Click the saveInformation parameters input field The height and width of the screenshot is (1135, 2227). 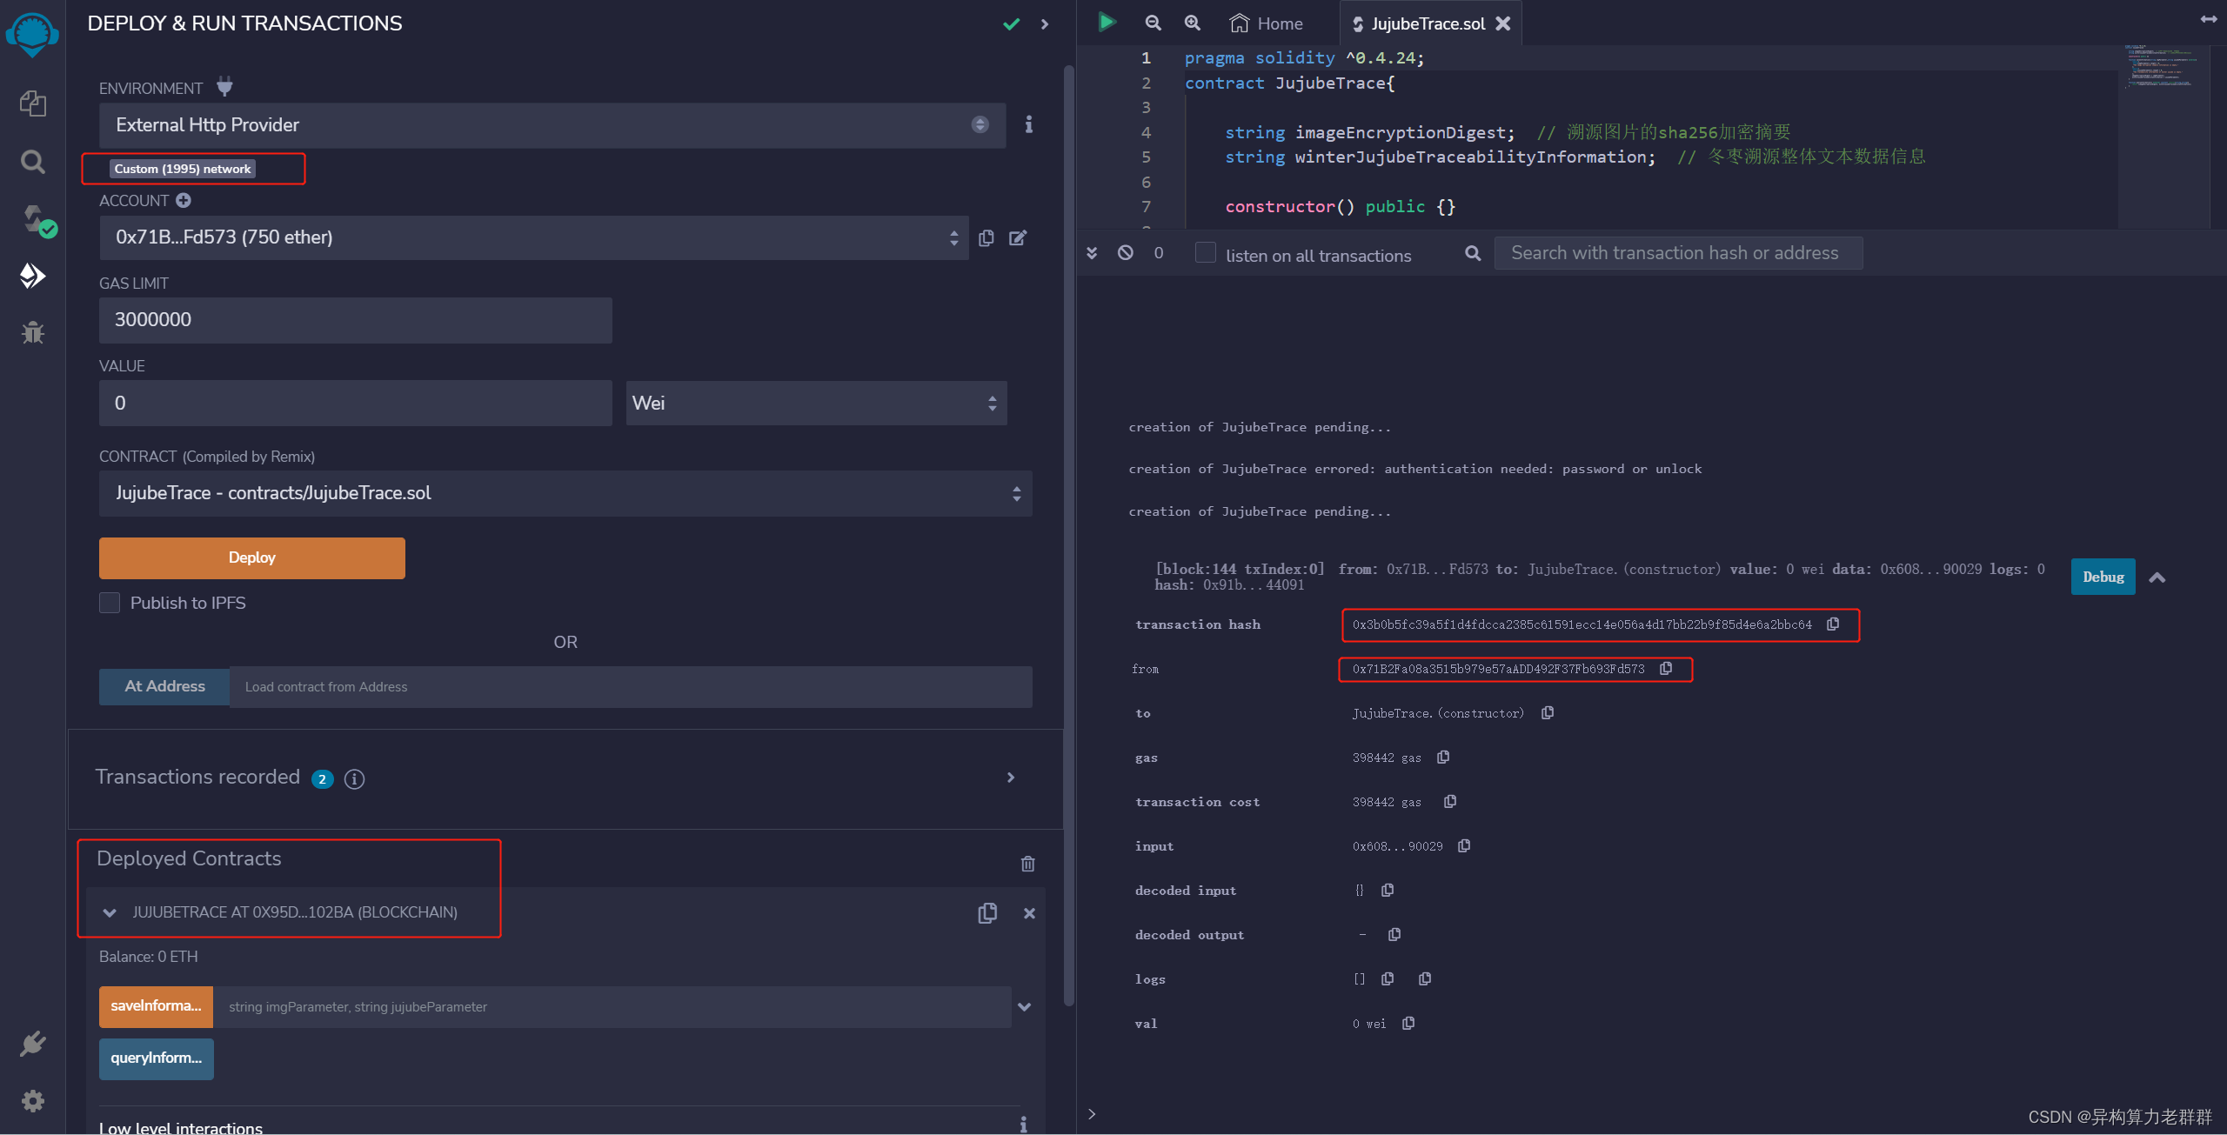coord(612,1006)
